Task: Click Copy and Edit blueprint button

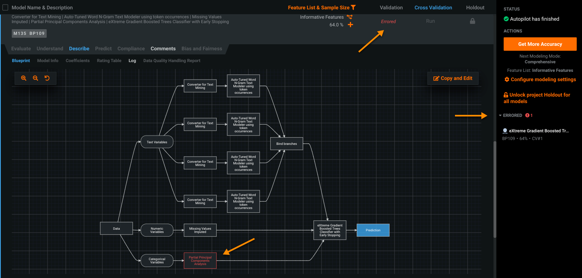Action: click(x=453, y=78)
